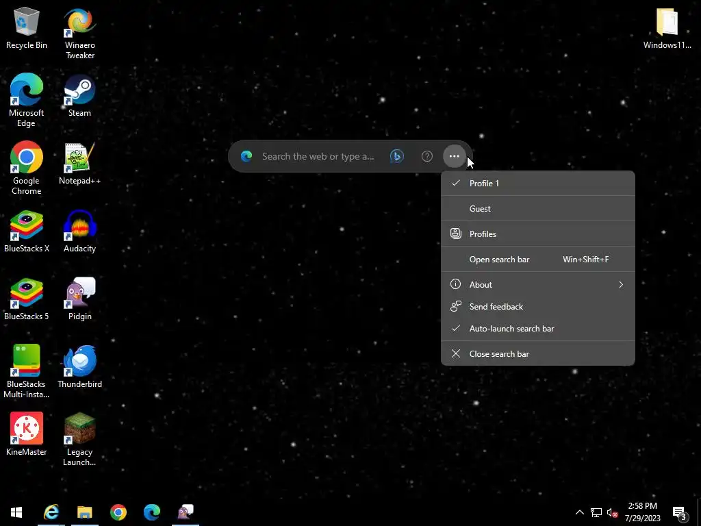701x526 pixels.
Task: Select the Audacity desktop shortcut
Action: [79, 231]
